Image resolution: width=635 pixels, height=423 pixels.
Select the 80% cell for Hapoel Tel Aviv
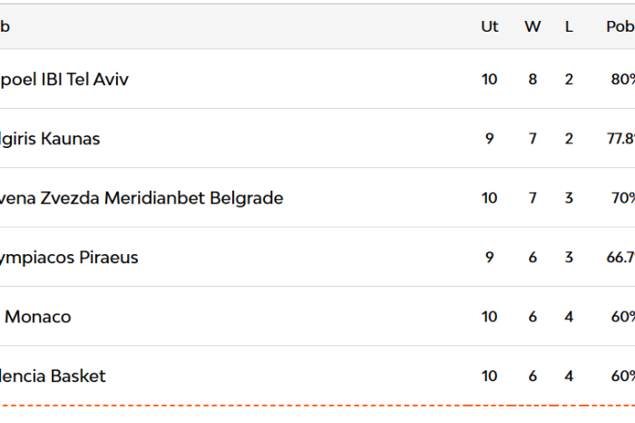click(622, 79)
